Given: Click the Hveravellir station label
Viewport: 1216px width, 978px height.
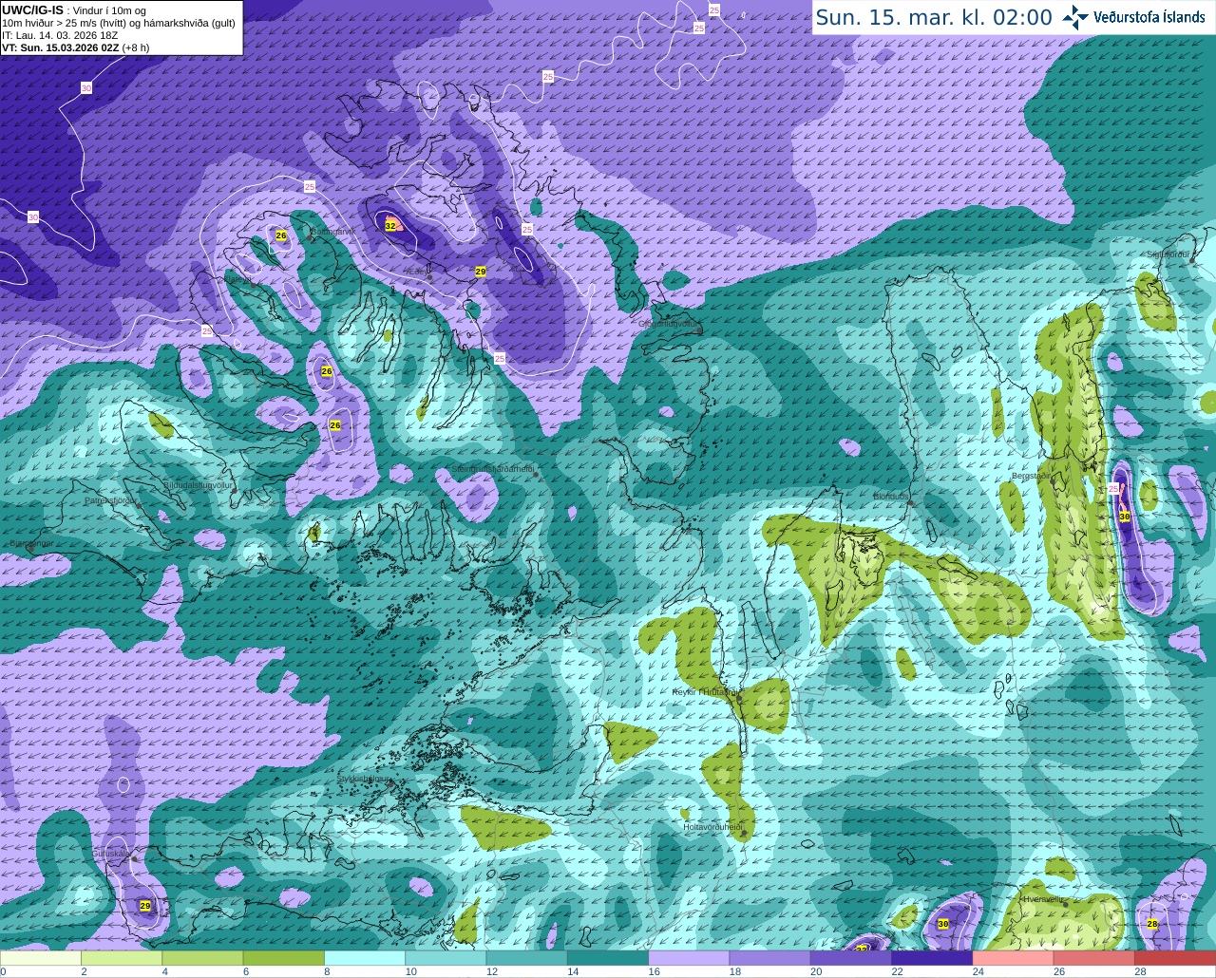Looking at the screenshot, I should 1042,898.
